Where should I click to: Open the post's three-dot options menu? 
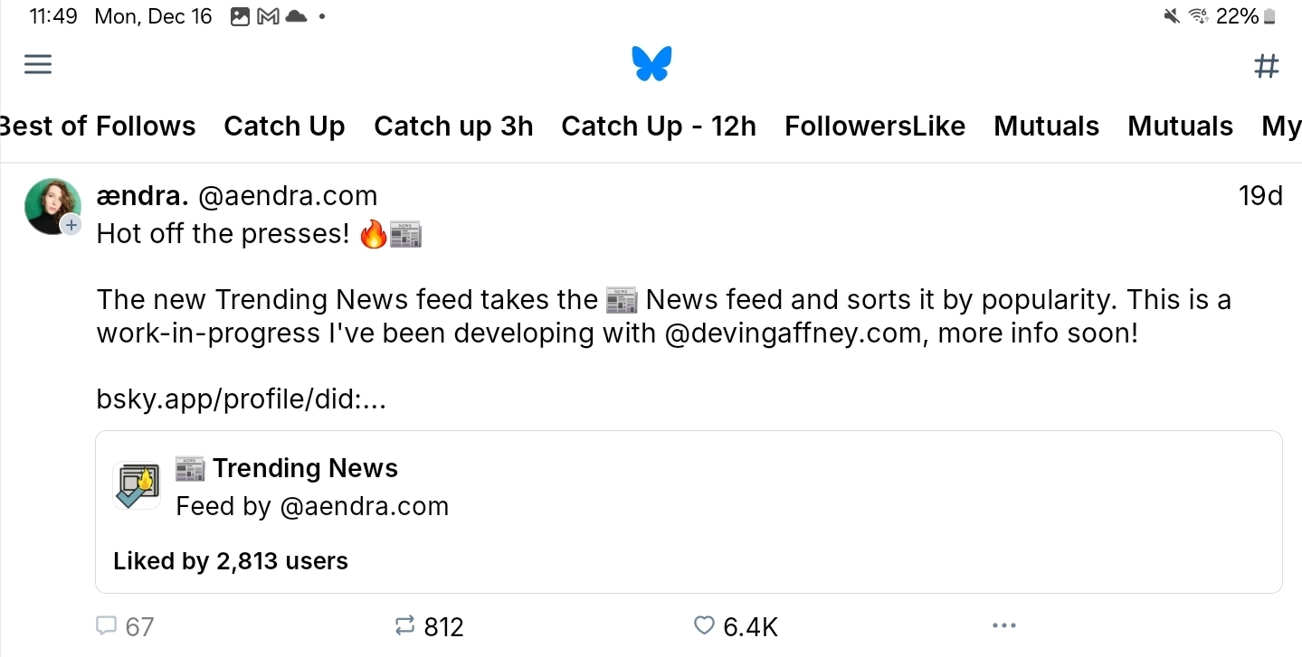[x=1003, y=625]
